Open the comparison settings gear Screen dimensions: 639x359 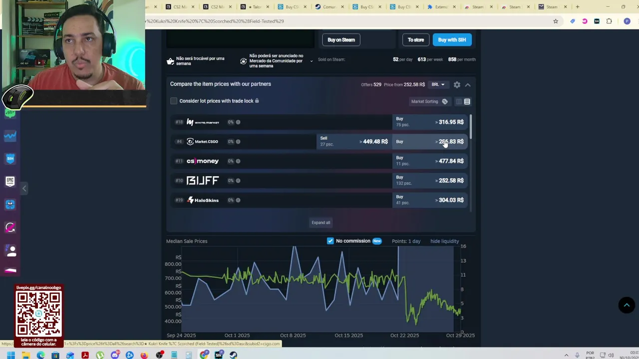(457, 85)
